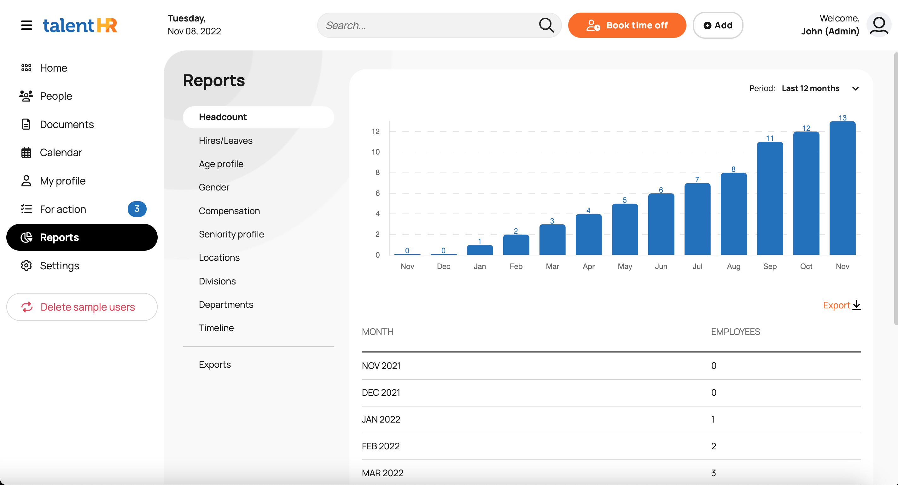Image resolution: width=898 pixels, height=485 pixels.
Task: Open the Add button menu
Action: tap(718, 26)
